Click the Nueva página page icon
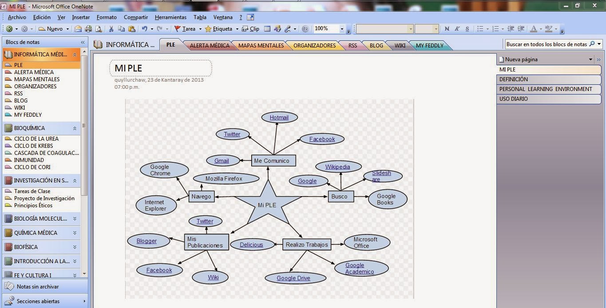Viewport: 606px width, 308px height. click(x=502, y=59)
